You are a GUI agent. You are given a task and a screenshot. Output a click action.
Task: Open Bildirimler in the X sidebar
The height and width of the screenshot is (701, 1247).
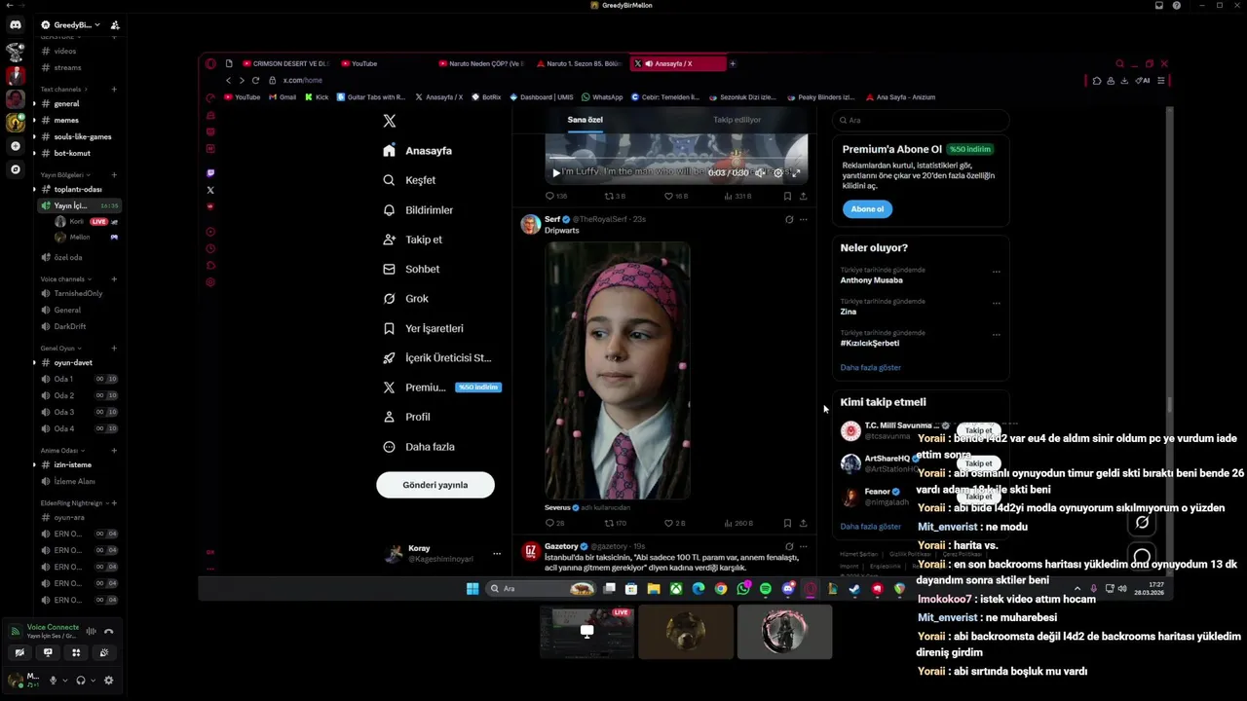pyautogui.click(x=418, y=210)
